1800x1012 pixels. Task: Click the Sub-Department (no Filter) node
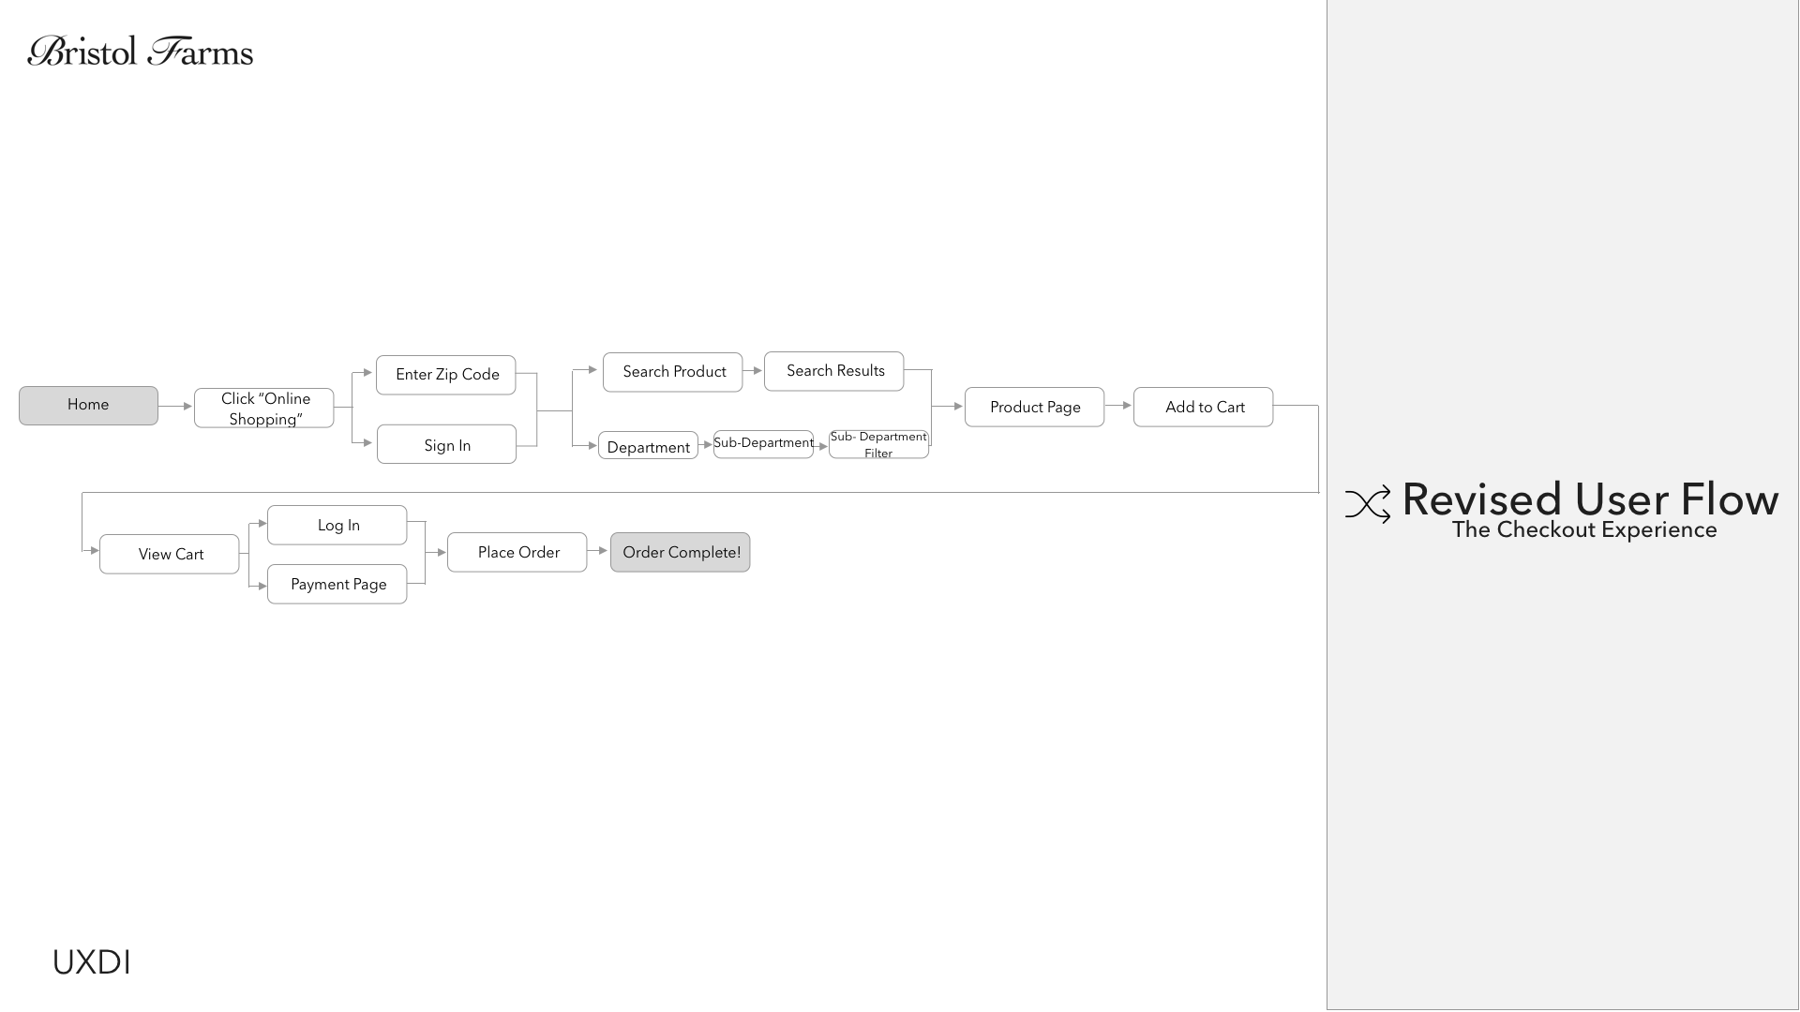[x=763, y=443]
